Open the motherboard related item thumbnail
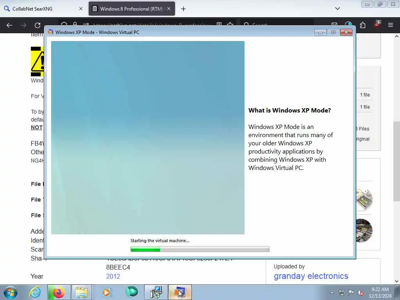Image resolution: width=400 pixels, height=300 pixels. click(364, 230)
